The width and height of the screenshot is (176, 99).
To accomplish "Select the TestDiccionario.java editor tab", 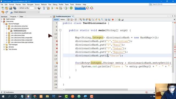I will [63, 16].
